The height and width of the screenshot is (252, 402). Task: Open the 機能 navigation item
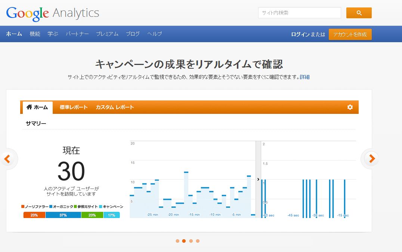point(35,34)
